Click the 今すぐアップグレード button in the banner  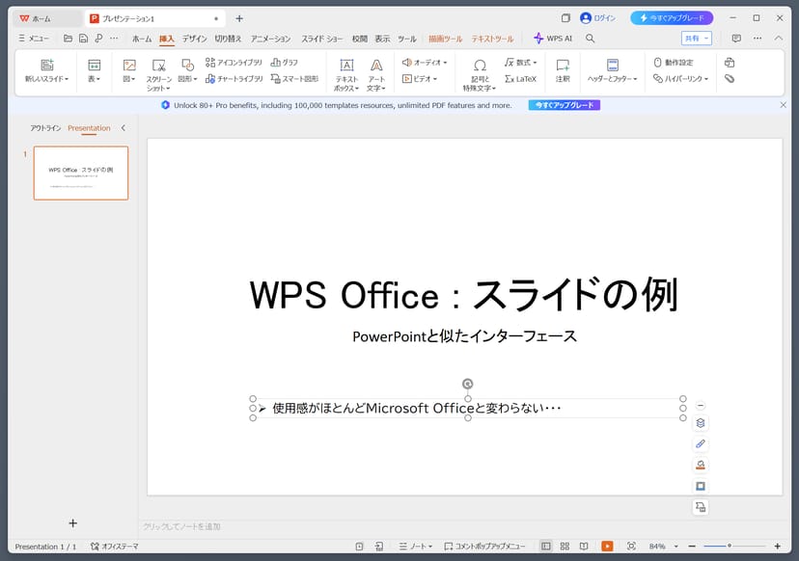click(564, 105)
